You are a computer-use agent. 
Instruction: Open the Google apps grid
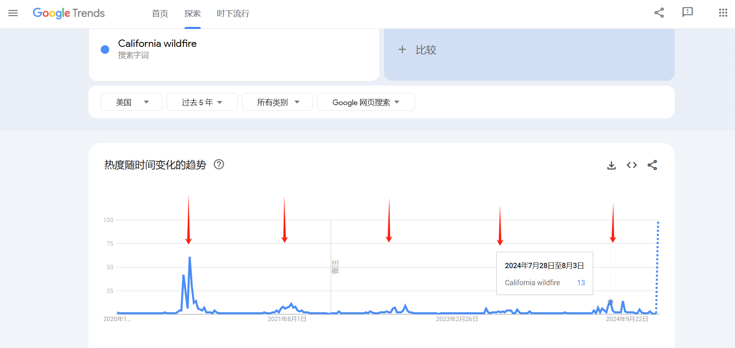click(x=723, y=13)
